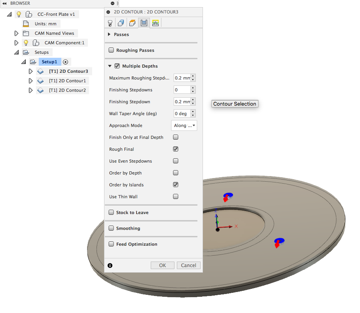Expand the CAM Named Views tree node

point(16,33)
